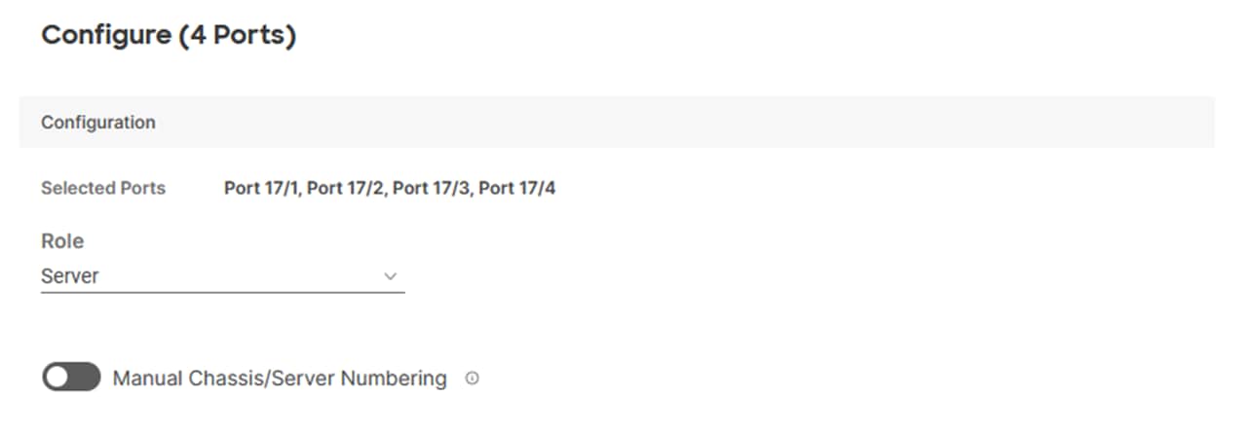The width and height of the screenshot is (1256, 432).
Task: Toggle Manual Chassis/Server Numbering switch on
Action: [71, 378]
